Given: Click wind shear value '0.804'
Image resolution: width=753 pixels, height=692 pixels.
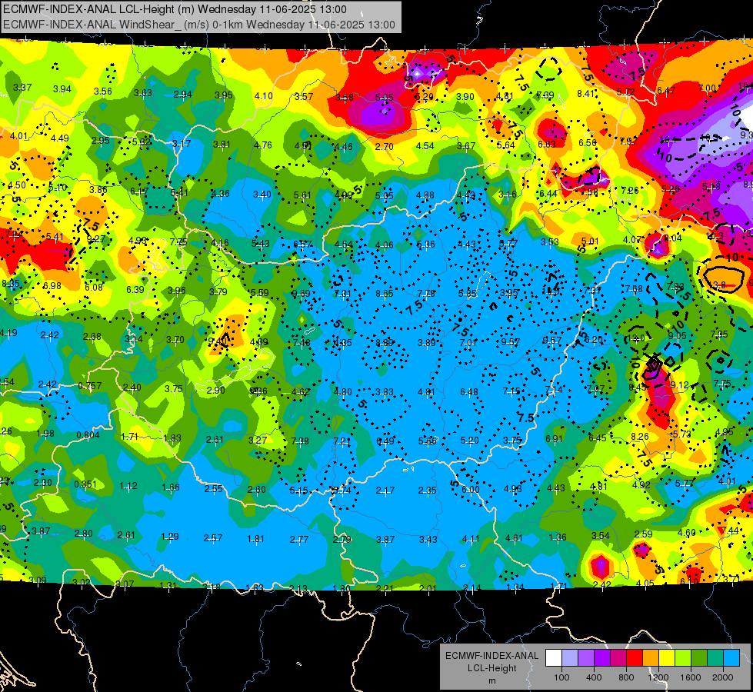Looking at the screenshot, I should click(x=88, y=435).
